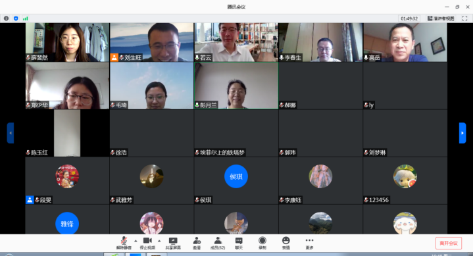The height and width of the screenshot is (256, 473).
Task: Leave the meeting (离开会议)
Action: [449, 243]
